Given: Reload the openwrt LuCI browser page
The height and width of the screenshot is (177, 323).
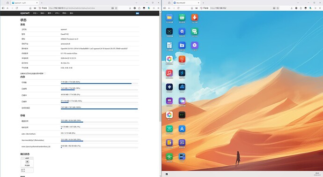Looking at the screenshot, I should click(x=17, y=8).
